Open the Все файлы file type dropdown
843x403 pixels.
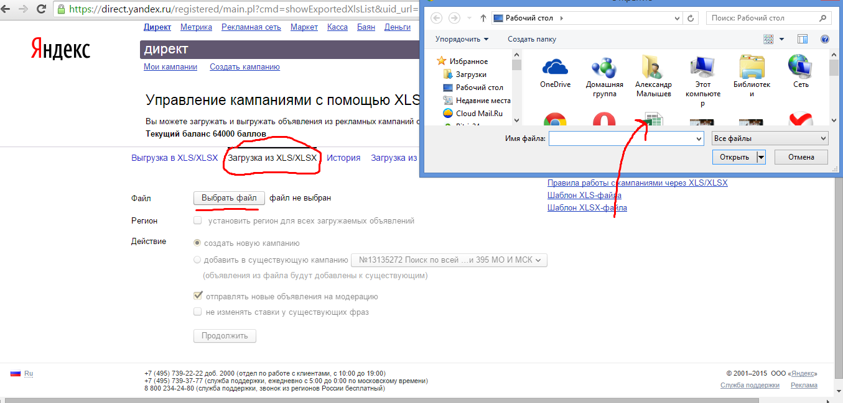coord(770,138)
